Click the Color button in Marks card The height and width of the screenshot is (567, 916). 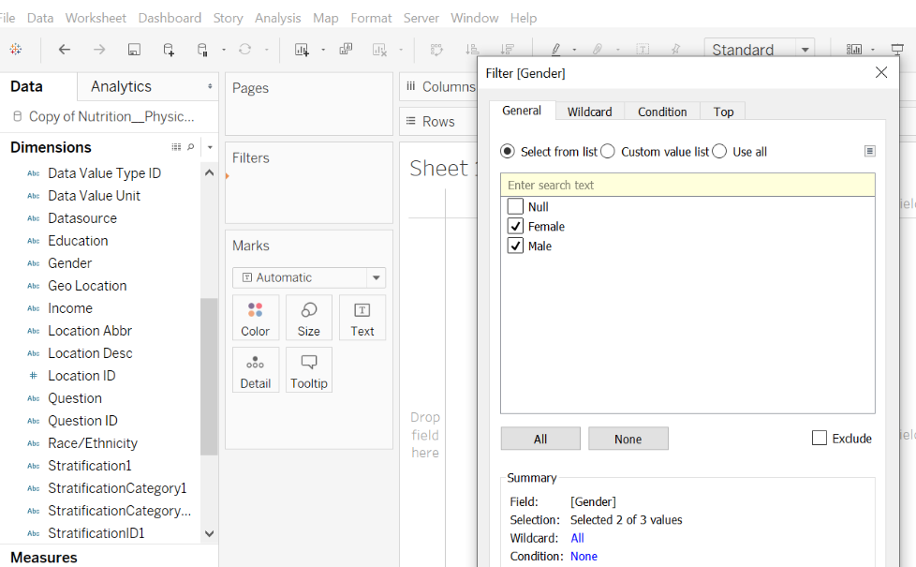point(255,319)
